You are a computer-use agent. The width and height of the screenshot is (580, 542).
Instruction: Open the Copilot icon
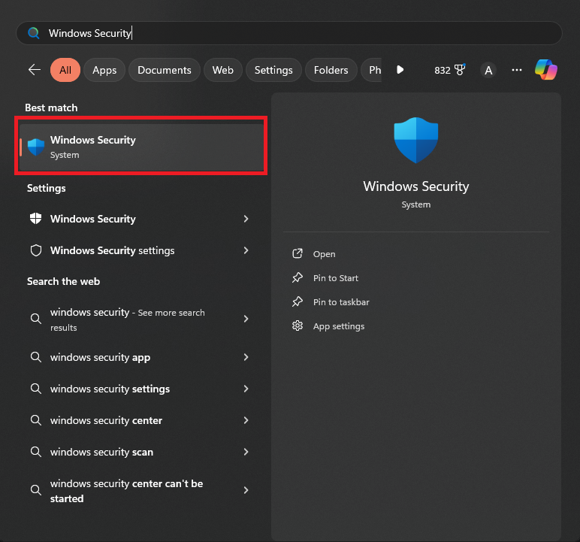coord(545,70)
